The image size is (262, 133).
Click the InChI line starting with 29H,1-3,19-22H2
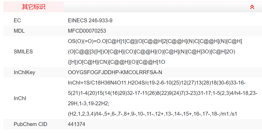88,103
